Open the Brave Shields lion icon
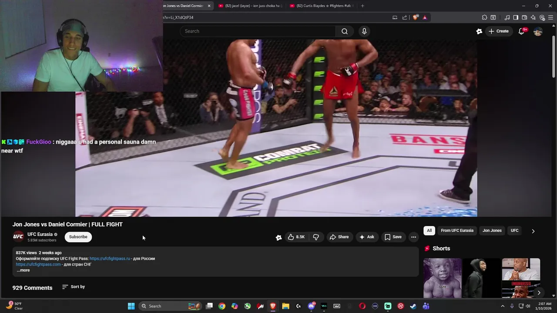Viewport: 557px width, 313px height. click(416, 17)
